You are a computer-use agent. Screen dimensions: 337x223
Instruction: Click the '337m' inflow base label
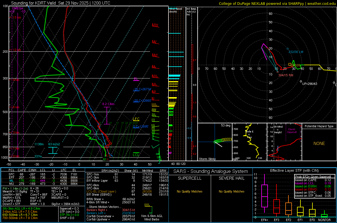[38, 156]
